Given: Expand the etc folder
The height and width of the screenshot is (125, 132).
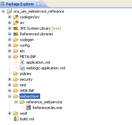Looking at the screenshot, I should [10, 51].
